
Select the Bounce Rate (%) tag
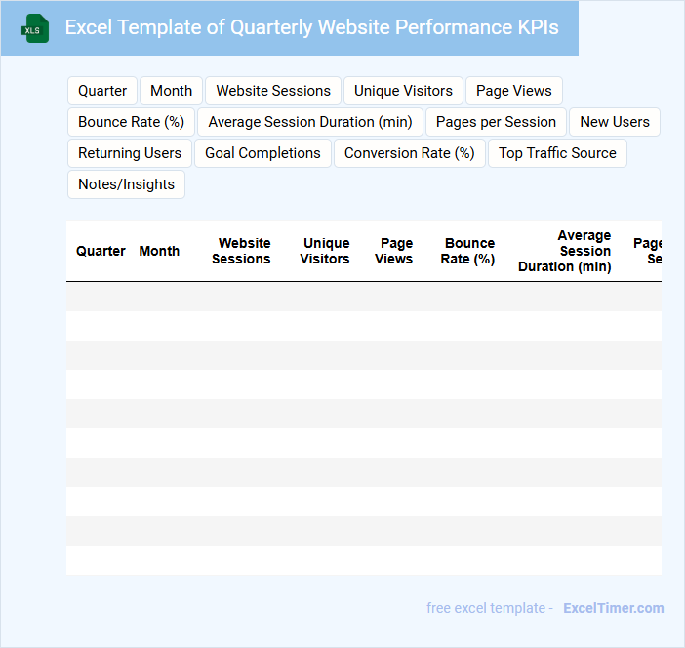[x=131, y=122]
